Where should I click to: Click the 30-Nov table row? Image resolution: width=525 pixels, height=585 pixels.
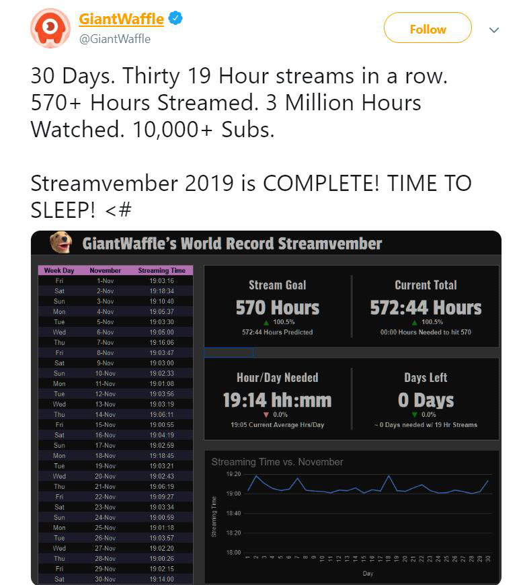[x=116, y=579]
